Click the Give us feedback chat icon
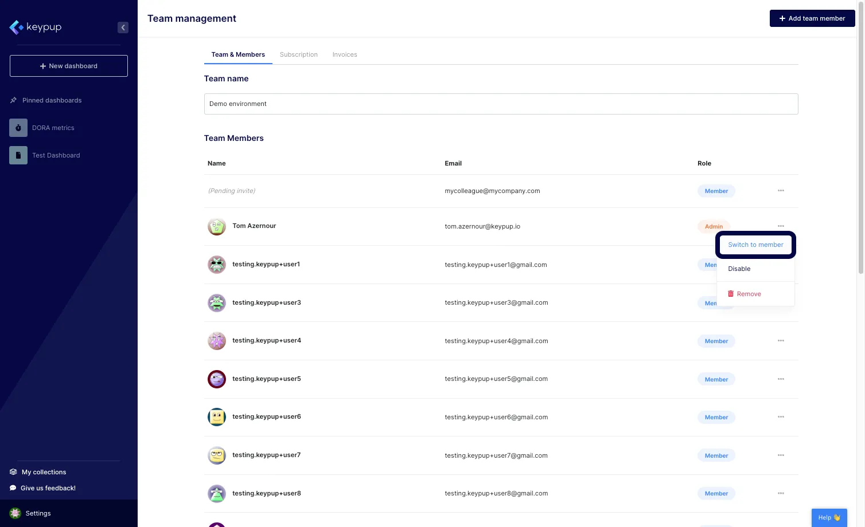Screen dimensions: 865x527 [13, 487]
